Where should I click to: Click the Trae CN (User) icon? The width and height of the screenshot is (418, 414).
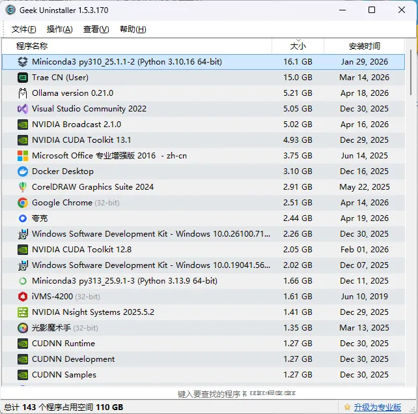click(23, 78)
